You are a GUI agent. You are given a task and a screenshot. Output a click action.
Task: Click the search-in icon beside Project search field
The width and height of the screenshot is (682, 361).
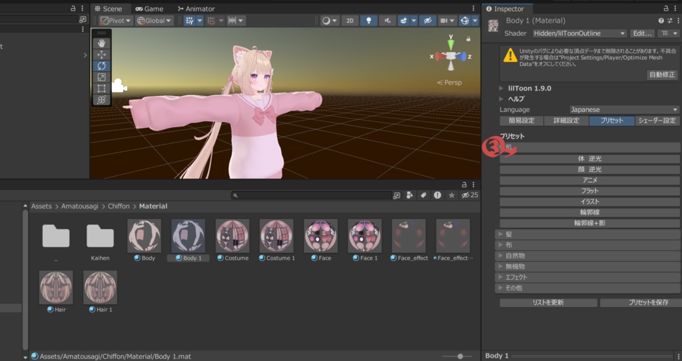tap(397, 195)
